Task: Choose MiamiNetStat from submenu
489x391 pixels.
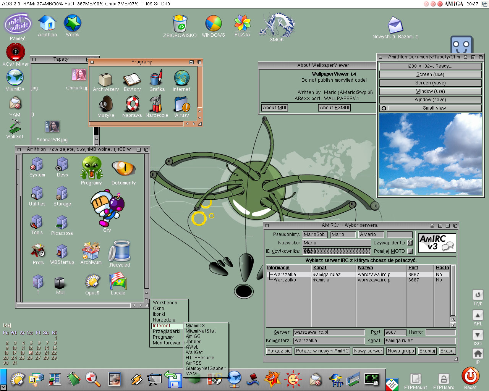Action: (x=201, y=331)
